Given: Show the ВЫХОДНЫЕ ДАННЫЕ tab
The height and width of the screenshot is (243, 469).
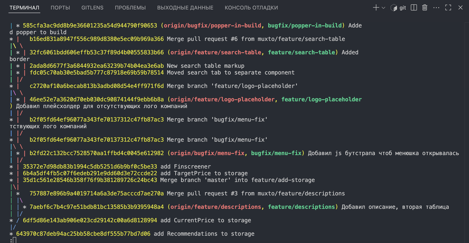Looking at the screenshot, I should (x=185, y=7).
